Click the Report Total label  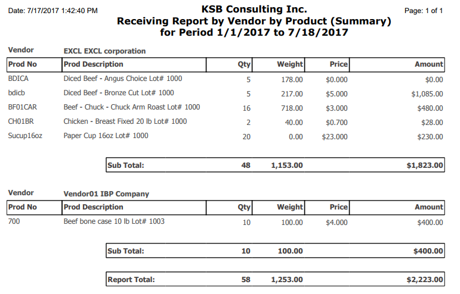tap(131, 280)
